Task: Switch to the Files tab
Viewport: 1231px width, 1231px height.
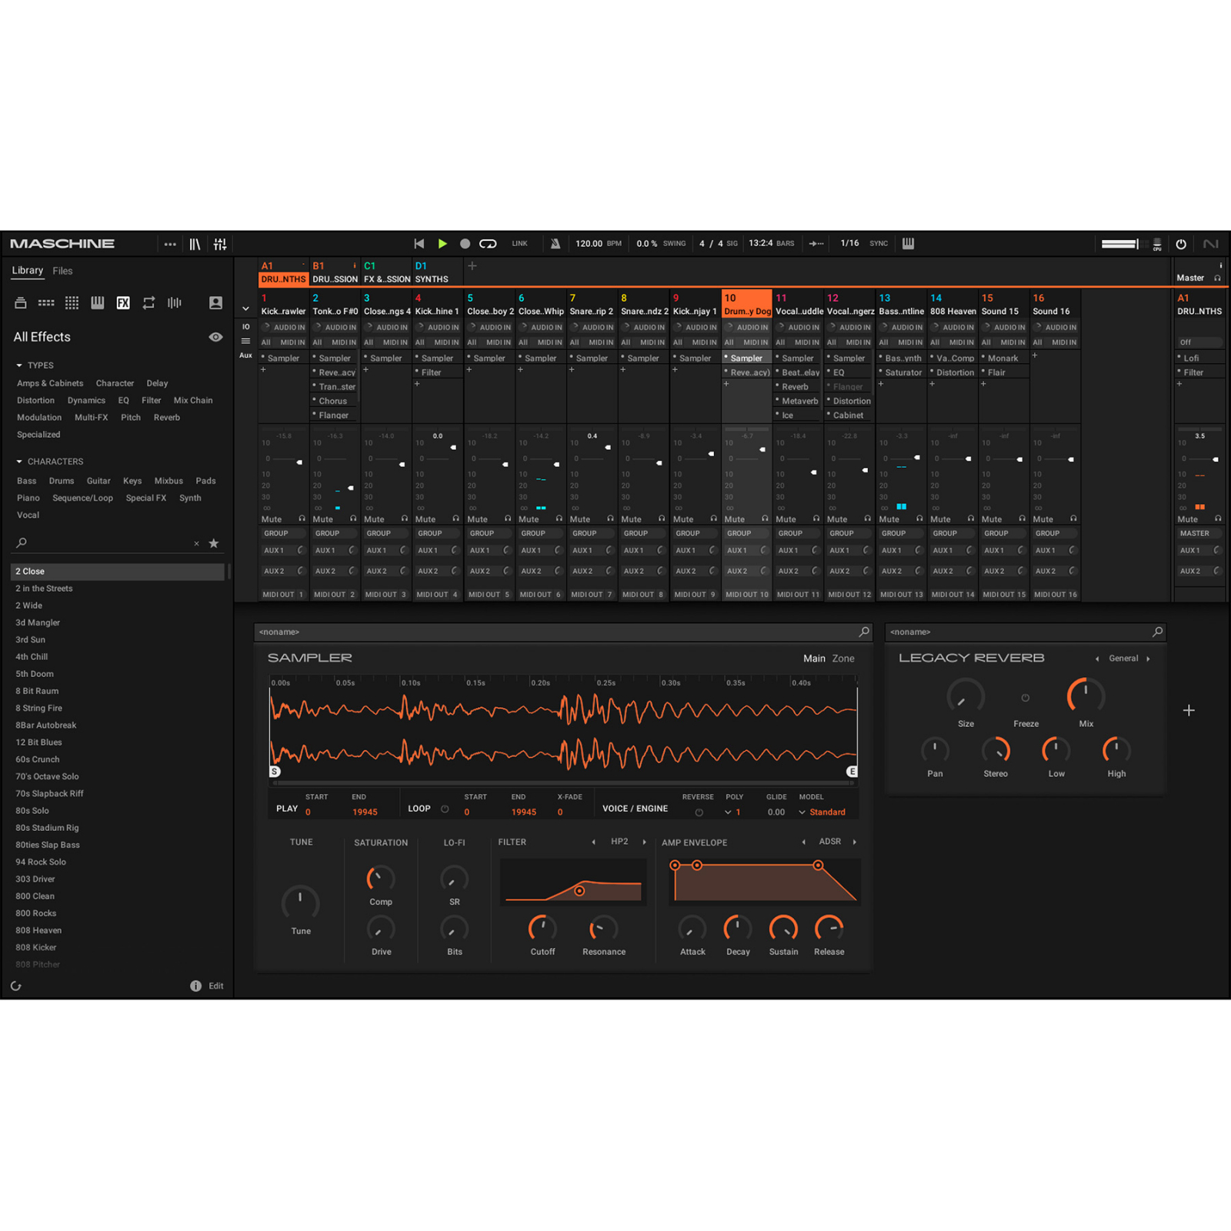Action: (x=62, y=271)
